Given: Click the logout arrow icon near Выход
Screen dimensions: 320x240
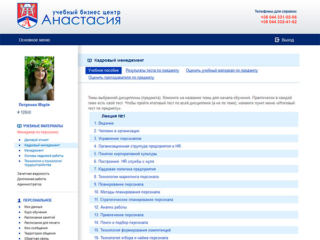Looking at the screenshot, I should 277,40.
